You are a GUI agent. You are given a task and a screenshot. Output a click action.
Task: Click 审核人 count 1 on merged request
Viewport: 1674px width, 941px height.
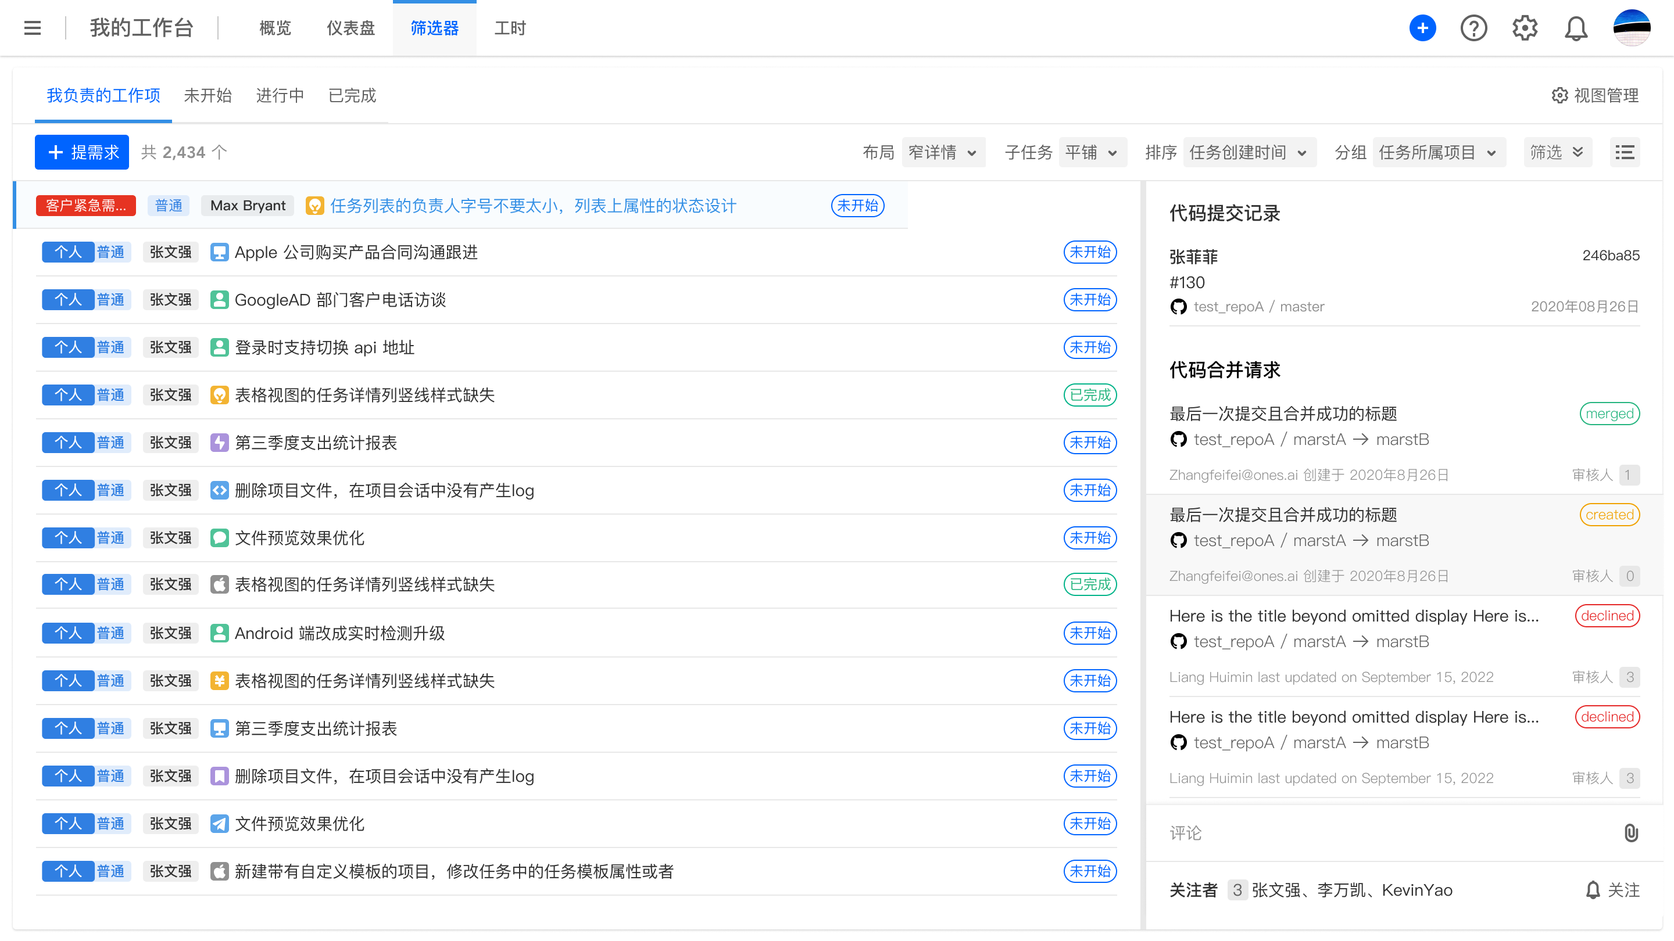(x=1629, y=475)
